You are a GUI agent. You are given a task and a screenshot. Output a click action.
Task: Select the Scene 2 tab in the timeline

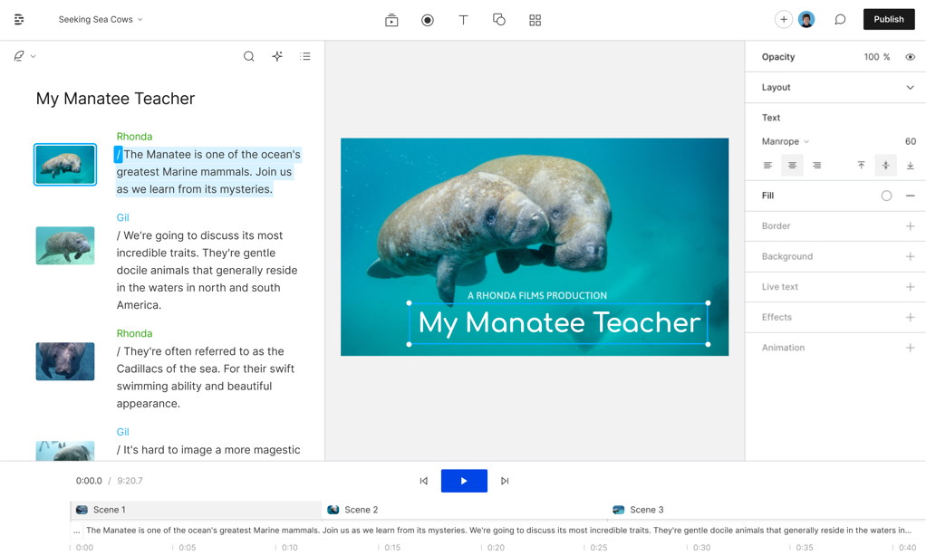pyautogui.click(x=361, y=510)
